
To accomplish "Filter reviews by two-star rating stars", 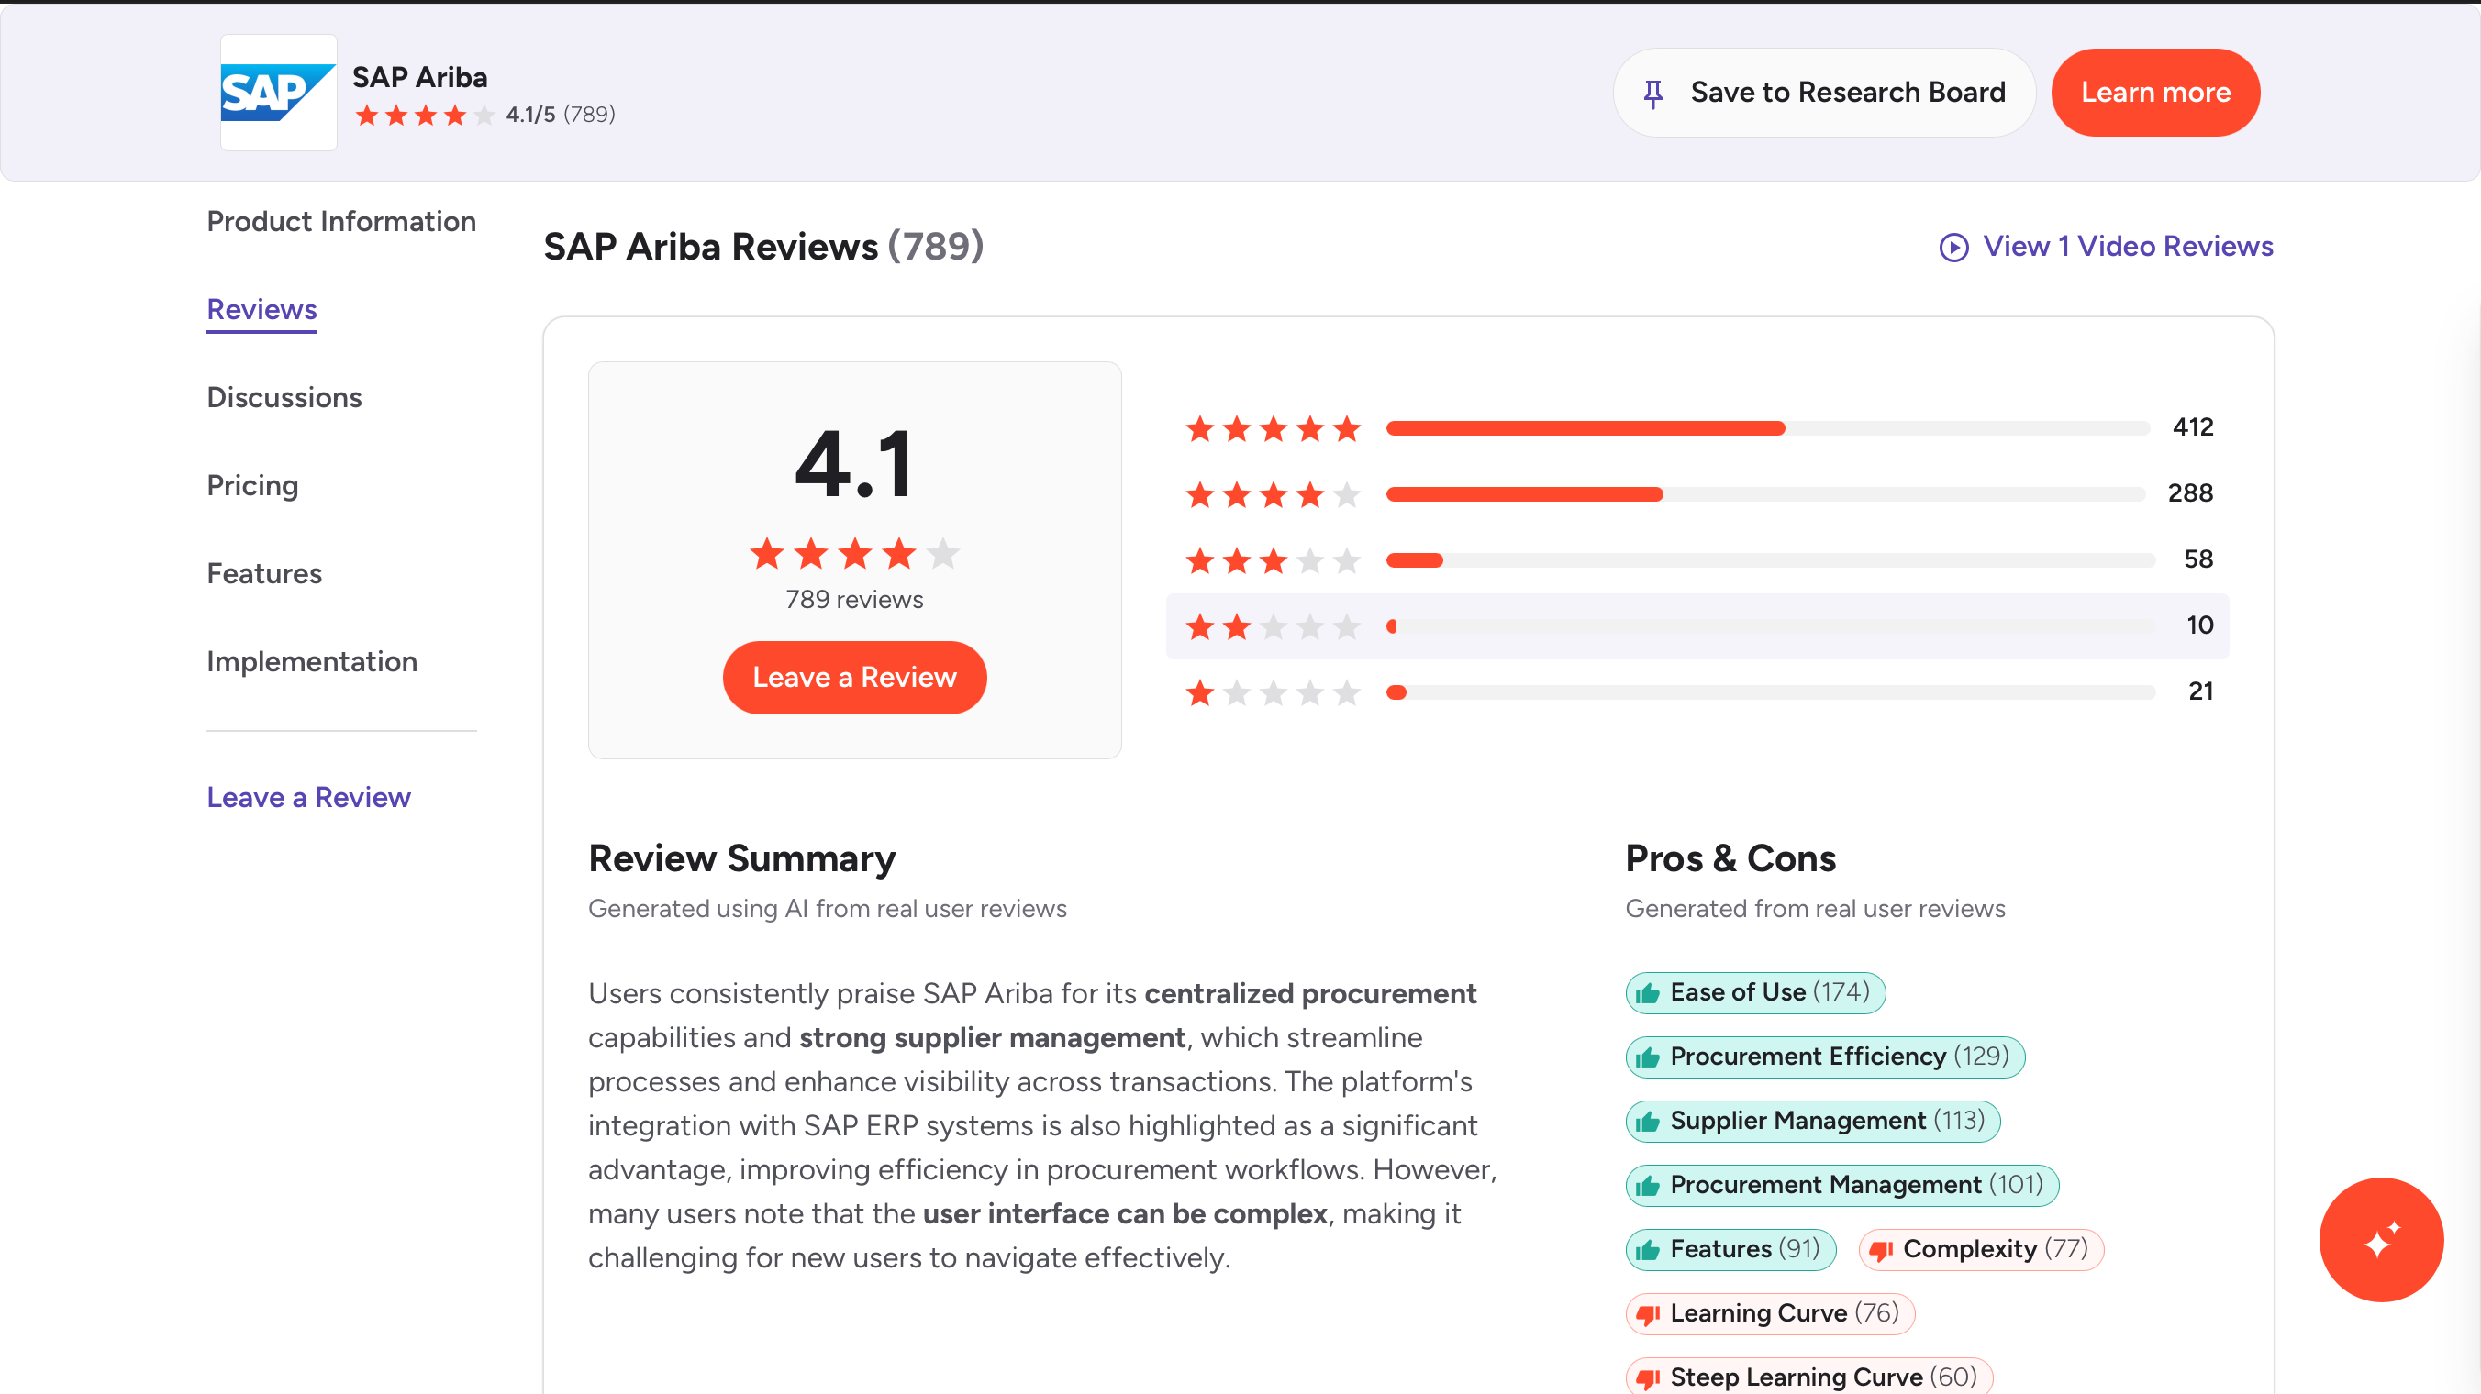I will tap(1273, 626).
